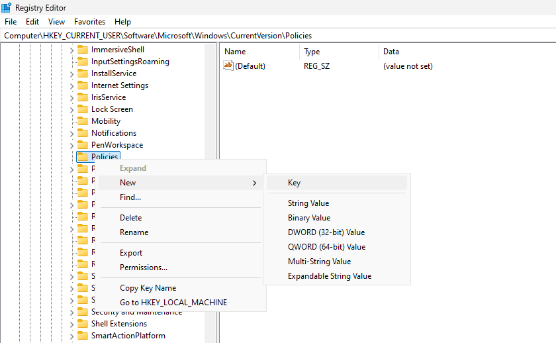Click the Mobility folder icon
Screen dimensions: 556x343
(83, 121)
